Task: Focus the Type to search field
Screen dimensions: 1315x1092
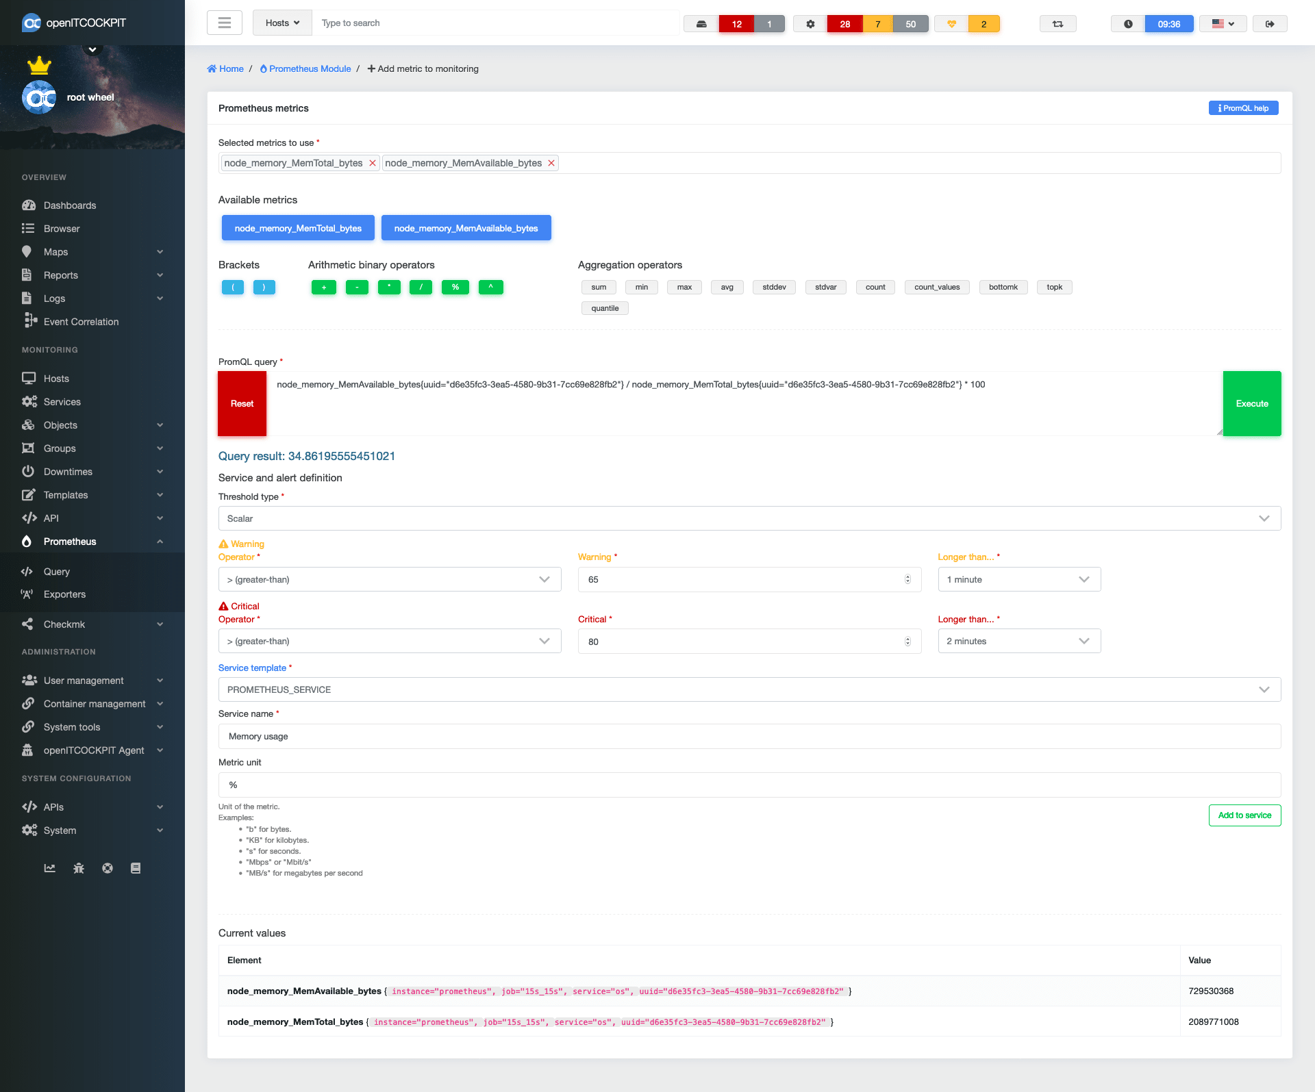Action: click(496, 23)
